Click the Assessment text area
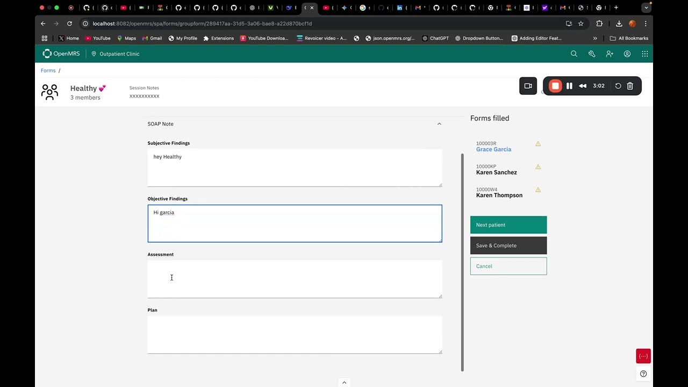The height and width of the screenshot is (387, 688). coord(295,279)
